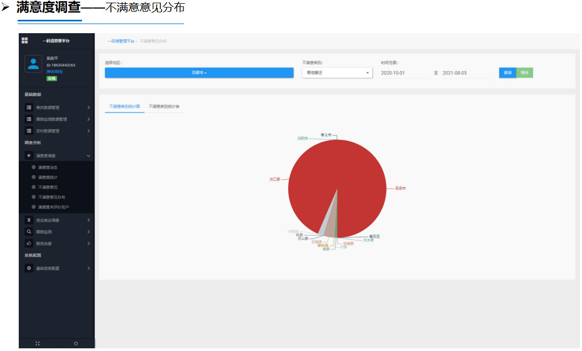Switch to the 不满意类别统计表 tab
The image size is (582, 351).
[164, 106]
